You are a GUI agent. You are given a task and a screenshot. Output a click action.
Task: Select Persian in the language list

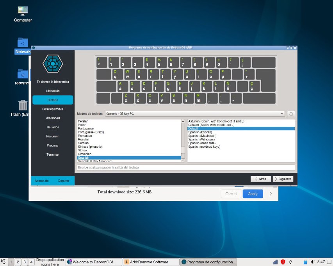click(x=129, y=121)
